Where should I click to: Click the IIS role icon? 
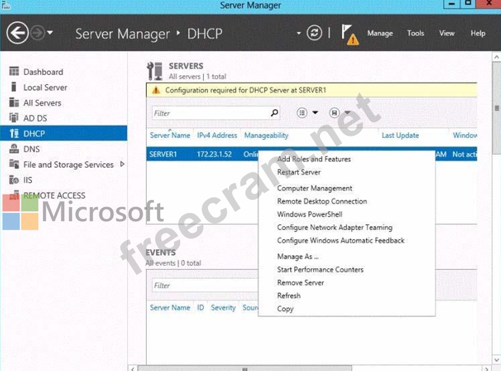(14, 180)
